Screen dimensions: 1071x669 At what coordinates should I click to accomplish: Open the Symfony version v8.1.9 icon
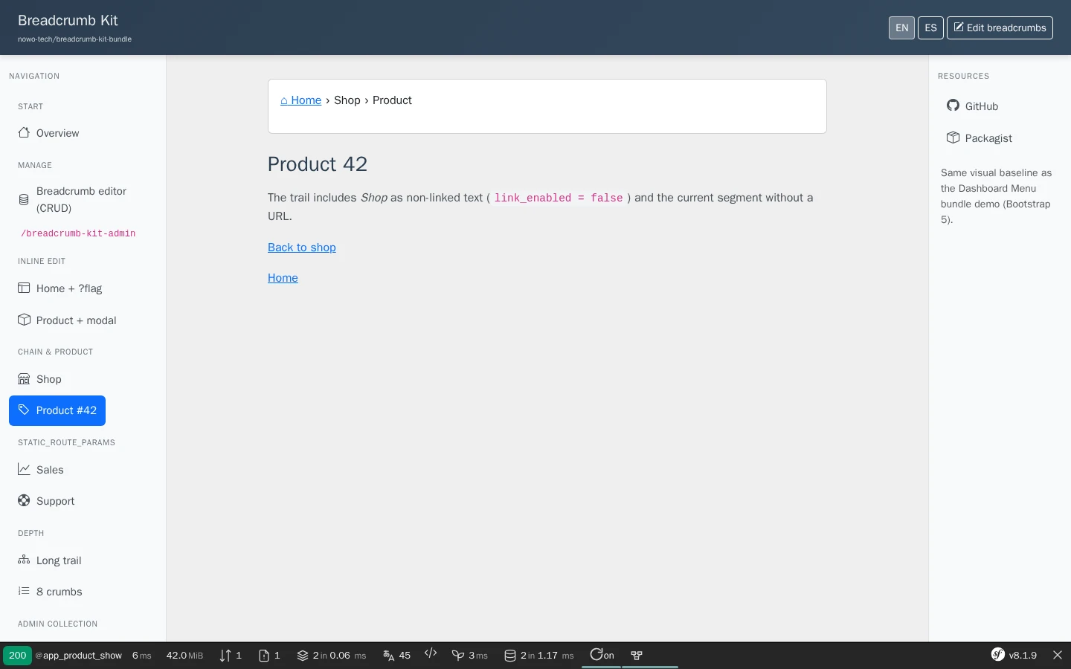(998, 655)
